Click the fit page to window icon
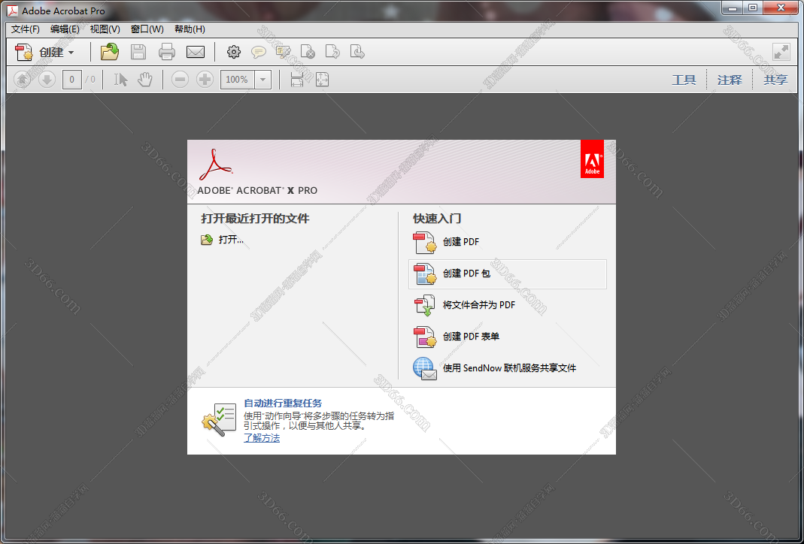The width and height of the screenshot is (804, 544). pyautogui.click(x=322, y=80)
